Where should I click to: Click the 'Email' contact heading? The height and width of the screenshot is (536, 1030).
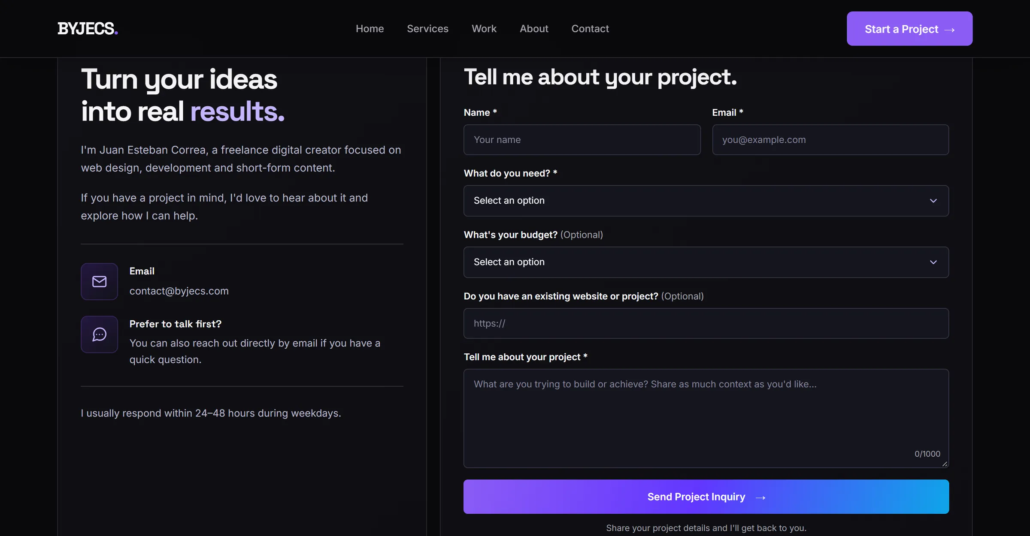142,271
